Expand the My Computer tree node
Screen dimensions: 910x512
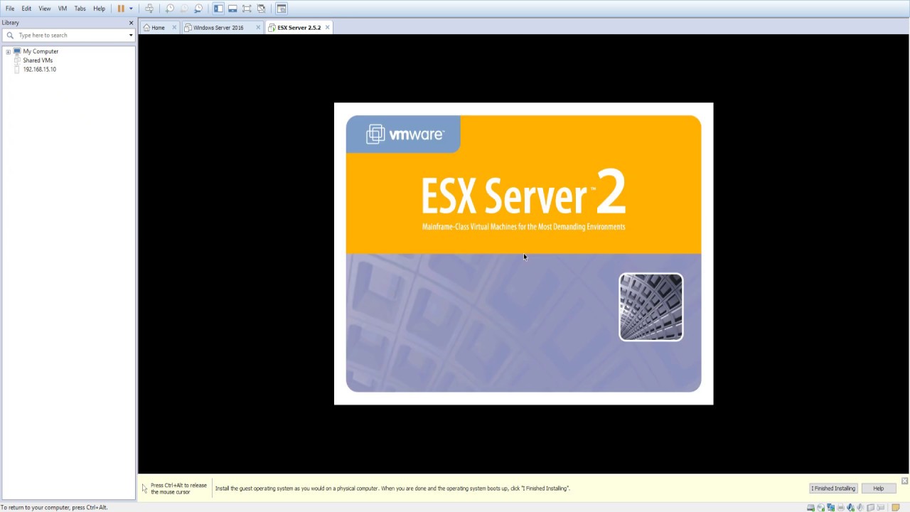coord(8,52)
